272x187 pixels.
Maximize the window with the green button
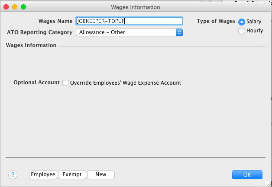pyautogui.click(x=23, y=7)
